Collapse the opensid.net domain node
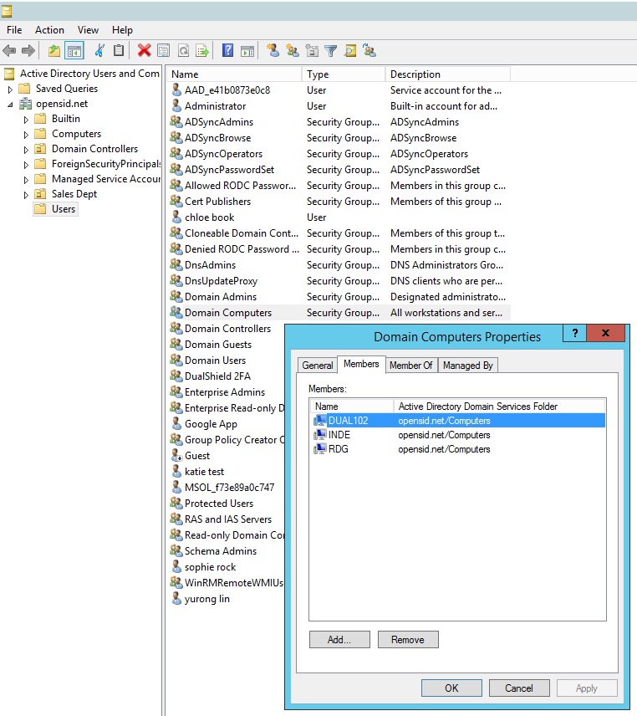The width and height of the screenshot is (637, 716). (11, 105)
